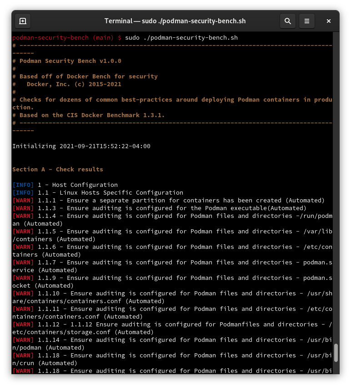
Task: Click the 1.1.12 storage.conf warning
Action: pos(172,328)
